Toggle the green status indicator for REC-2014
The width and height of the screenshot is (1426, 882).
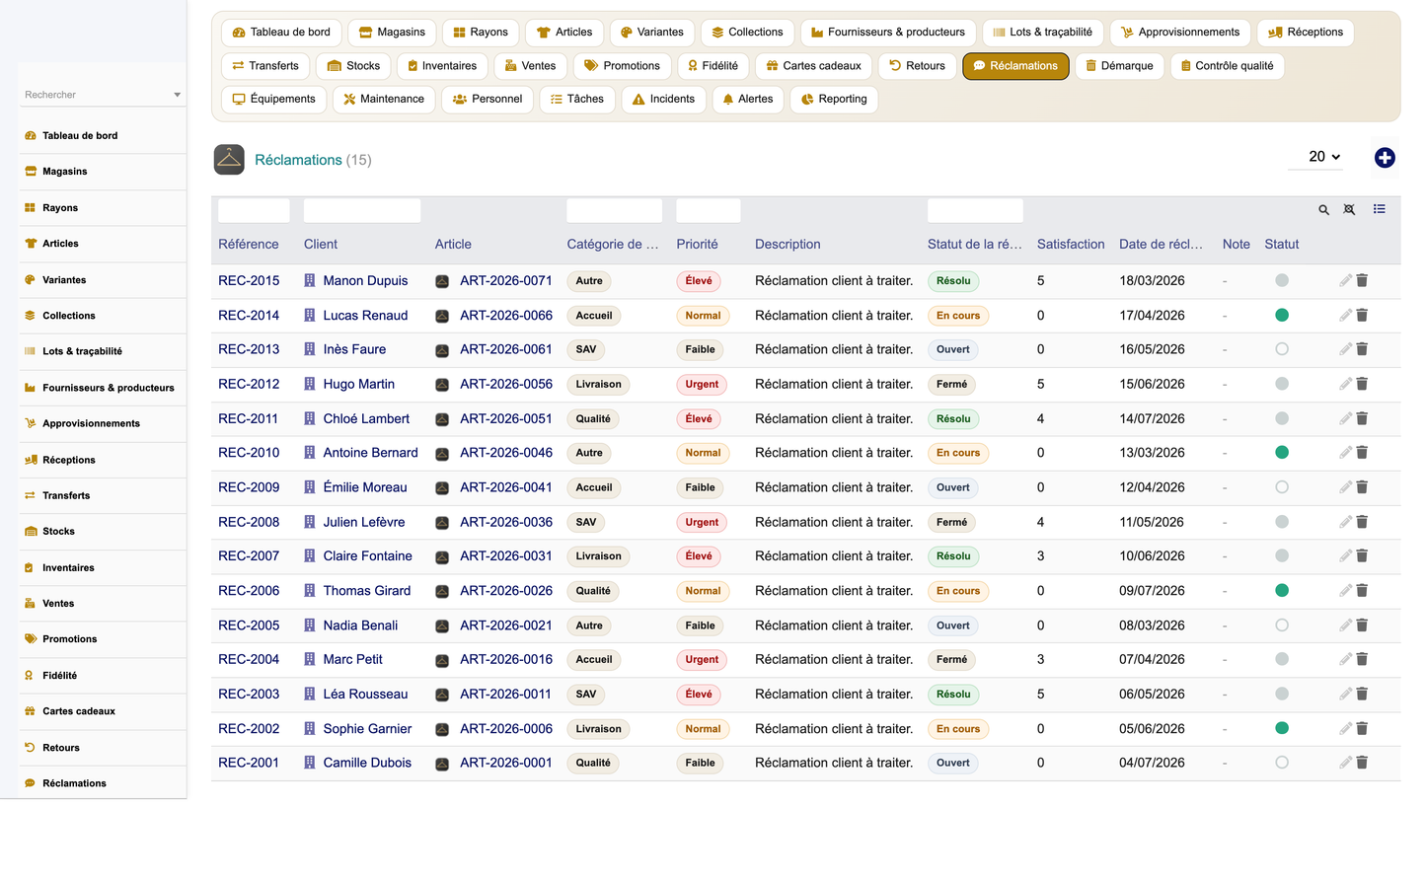click(1282, 316)
